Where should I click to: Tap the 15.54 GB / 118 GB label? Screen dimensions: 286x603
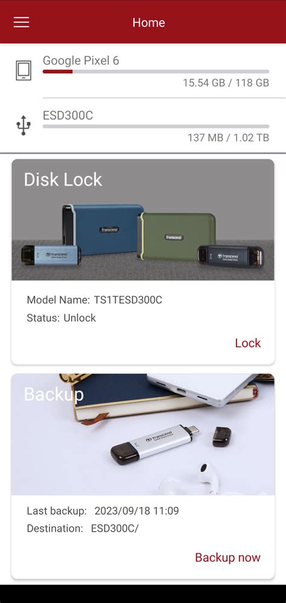[x=226, y=83]
